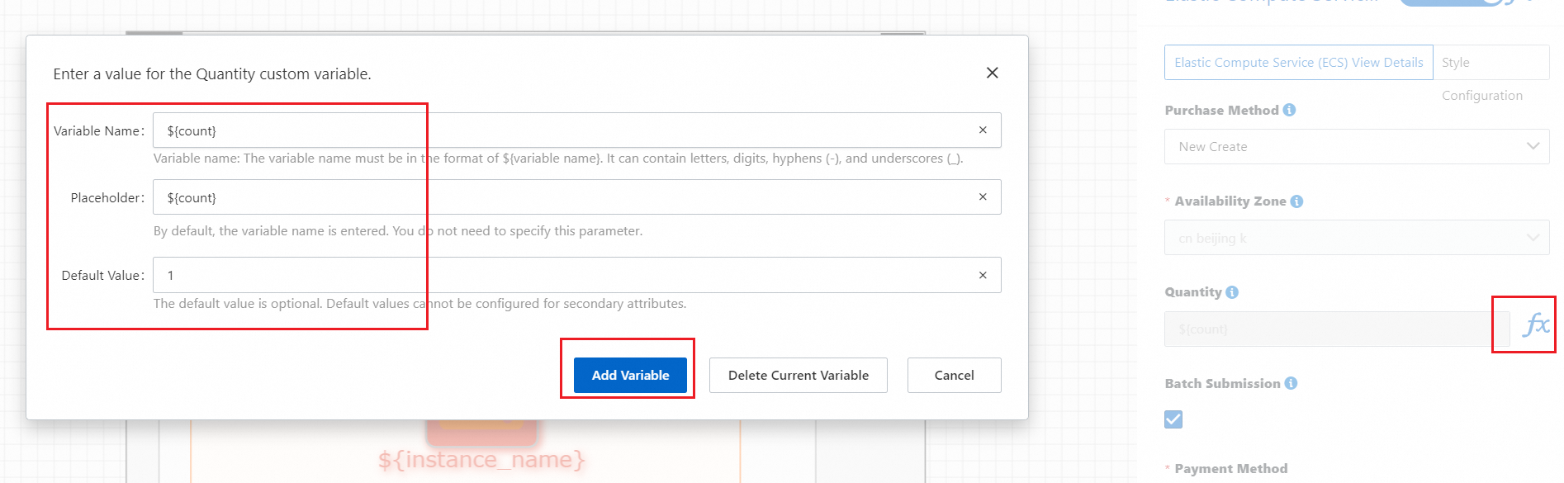The height and width of the screenshot is (483, 1564).
Task: Clear the Variable Name field with its X icon
Action: (x=983, y=130)
